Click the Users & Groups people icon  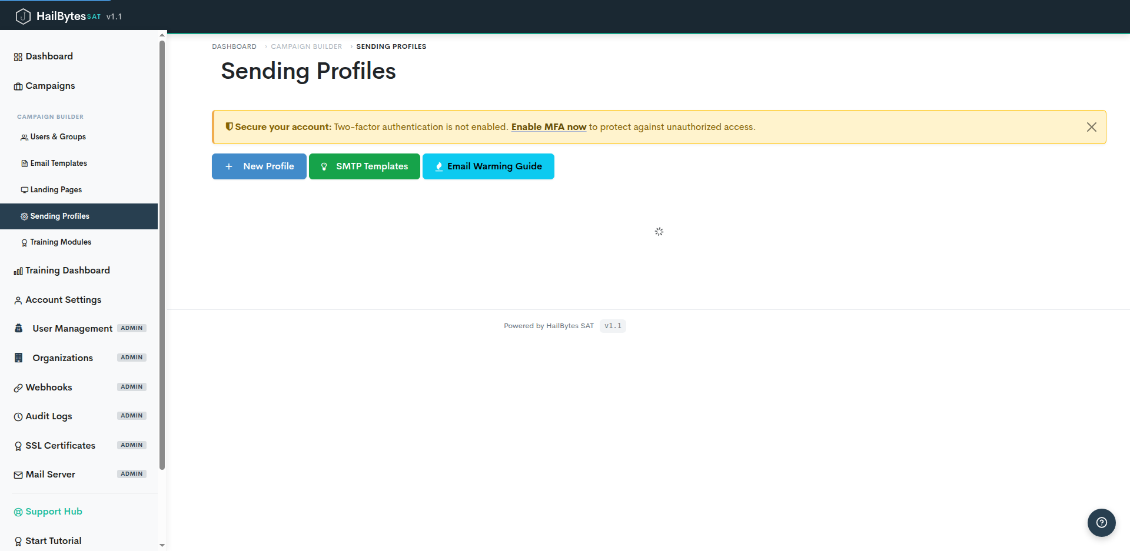(24, 138)
